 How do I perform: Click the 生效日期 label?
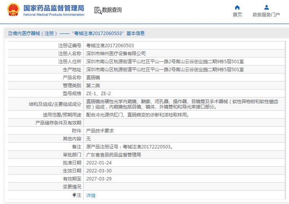pyautogui.click(x=72, y=171)
